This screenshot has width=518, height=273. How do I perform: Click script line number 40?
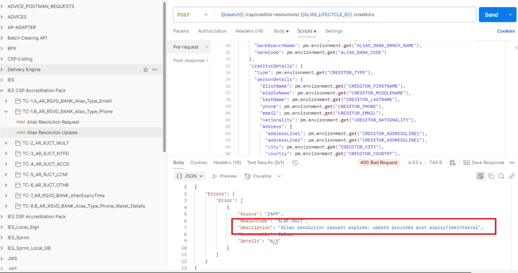[x=228, y=113]
